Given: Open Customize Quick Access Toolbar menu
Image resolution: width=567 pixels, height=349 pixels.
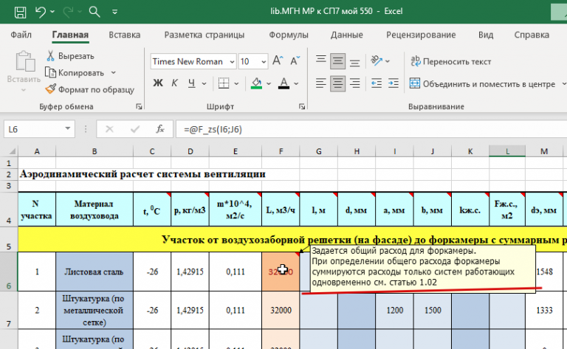Looking at the screenshot, I should (114, 12).
